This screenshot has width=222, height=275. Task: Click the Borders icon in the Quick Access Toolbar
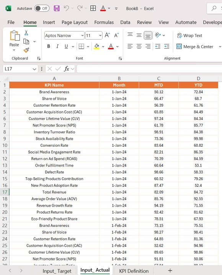click(x=93, y=8)
